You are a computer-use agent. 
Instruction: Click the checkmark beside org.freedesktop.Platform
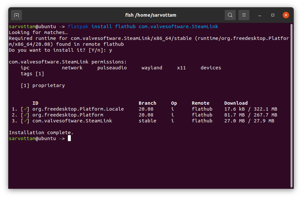[26, 115]
